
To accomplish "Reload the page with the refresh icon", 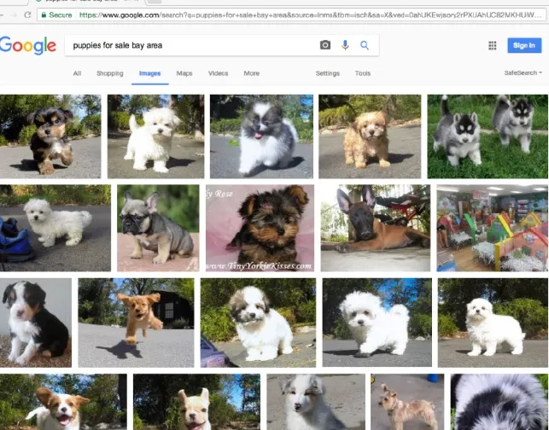I will pos(27,15).
